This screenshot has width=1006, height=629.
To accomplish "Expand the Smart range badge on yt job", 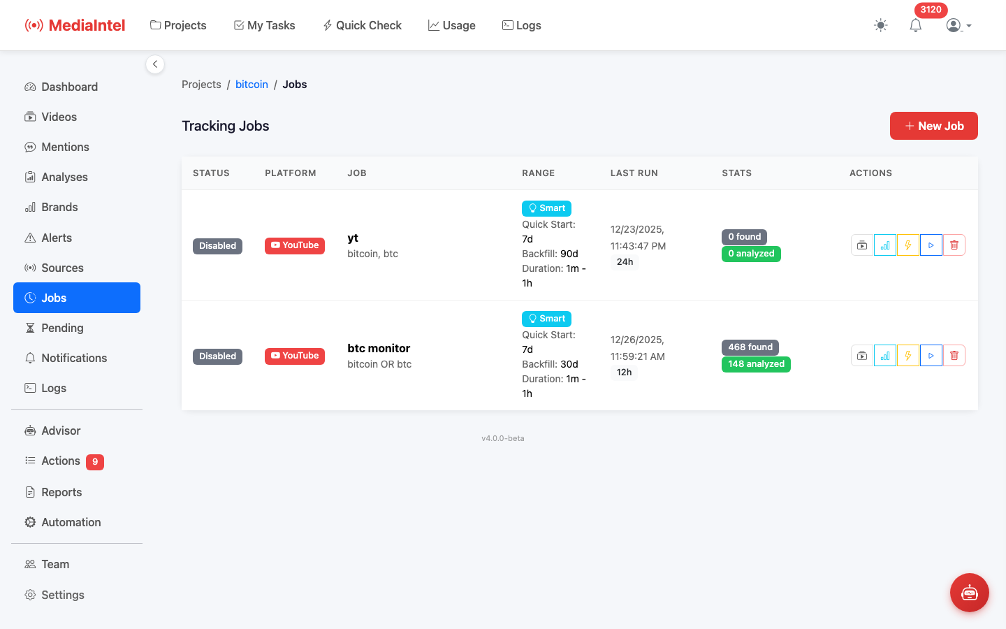I will [546, 208].
